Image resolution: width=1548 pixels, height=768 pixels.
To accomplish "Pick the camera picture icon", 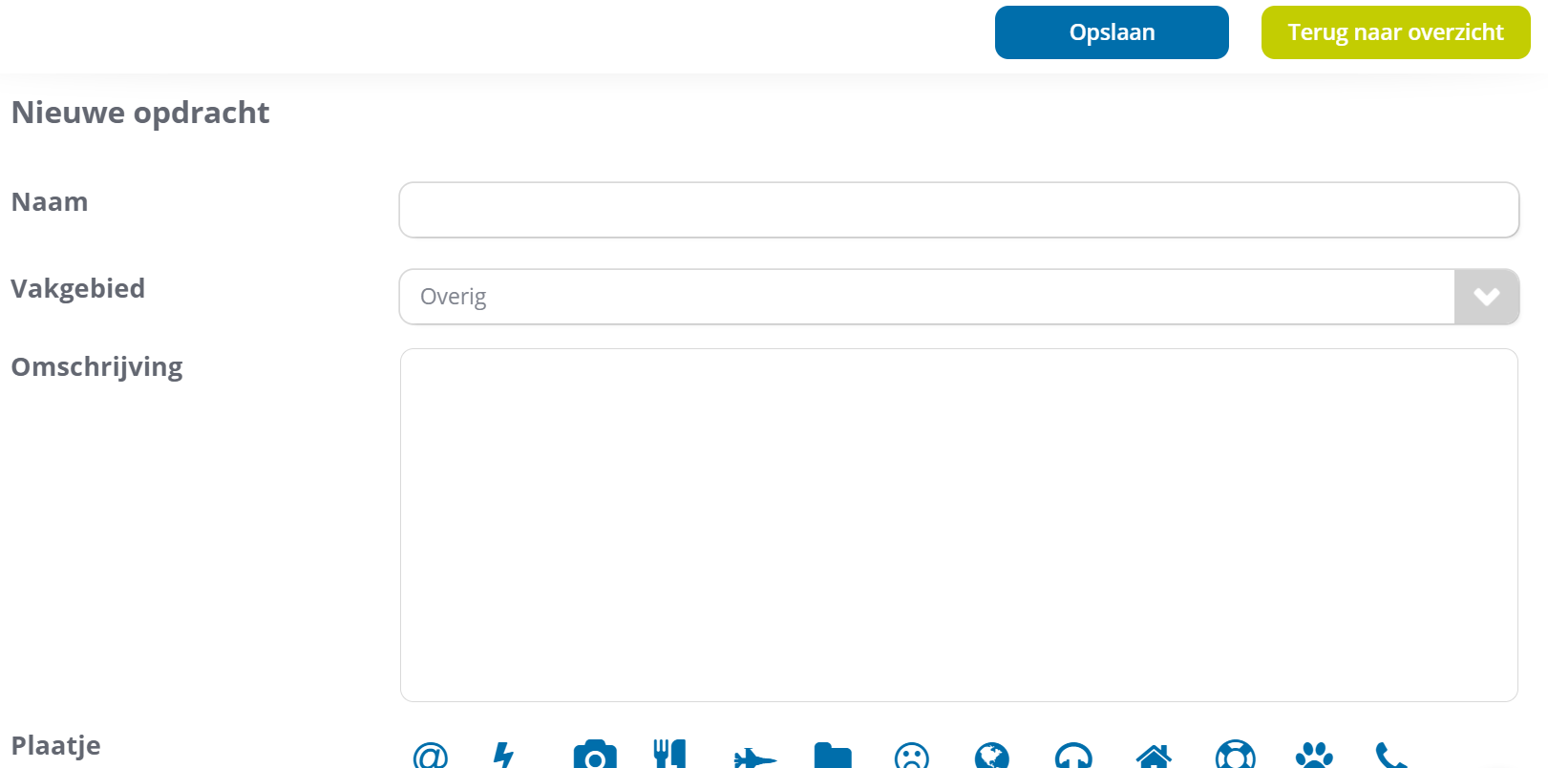I will [x=595, y=755].
